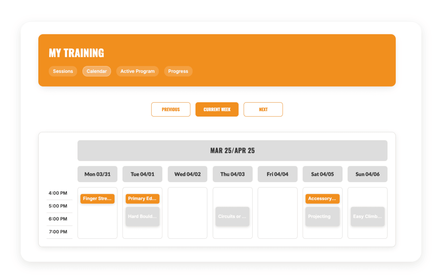Select the 4:00 PM time label
Screen dimensions: 440x279
(58, 193)
